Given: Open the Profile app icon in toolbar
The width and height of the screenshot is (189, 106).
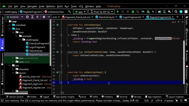Looking at the screenshot, I should point(143,12).
